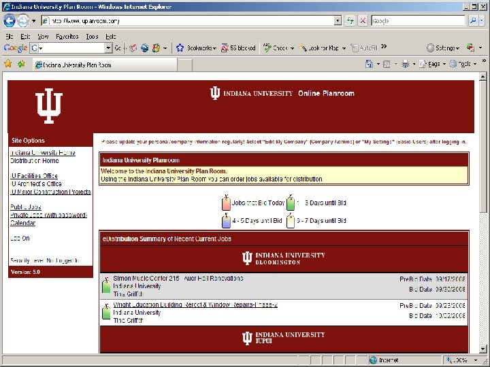This screenshot has width=490, height=367.
Task: Click green tag icon beside Simon Music Center
Action: pos(106,285)
